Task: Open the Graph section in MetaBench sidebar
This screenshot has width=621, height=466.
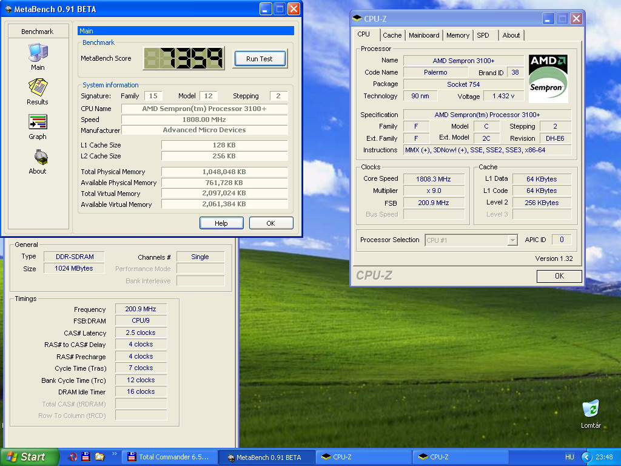Action: click(x=38, y=126)
